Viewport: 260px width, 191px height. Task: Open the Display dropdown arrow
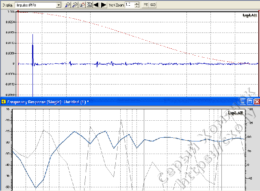point(59,5)
